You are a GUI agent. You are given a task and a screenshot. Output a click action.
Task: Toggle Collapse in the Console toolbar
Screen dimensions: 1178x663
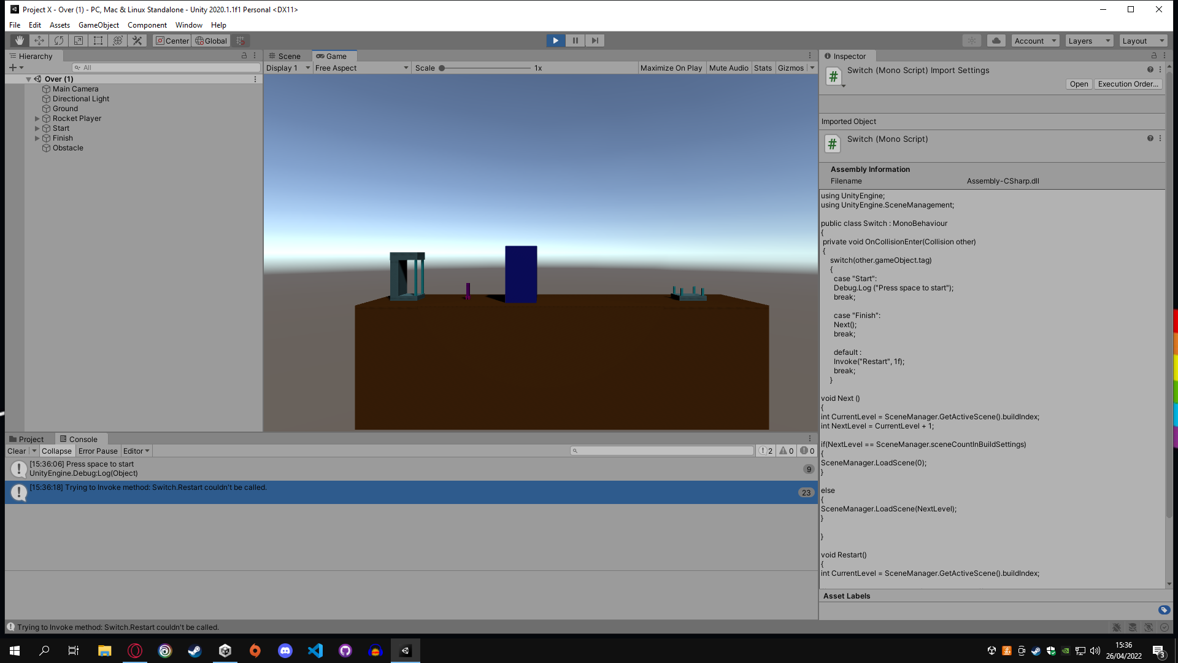[x=56, y=451]
